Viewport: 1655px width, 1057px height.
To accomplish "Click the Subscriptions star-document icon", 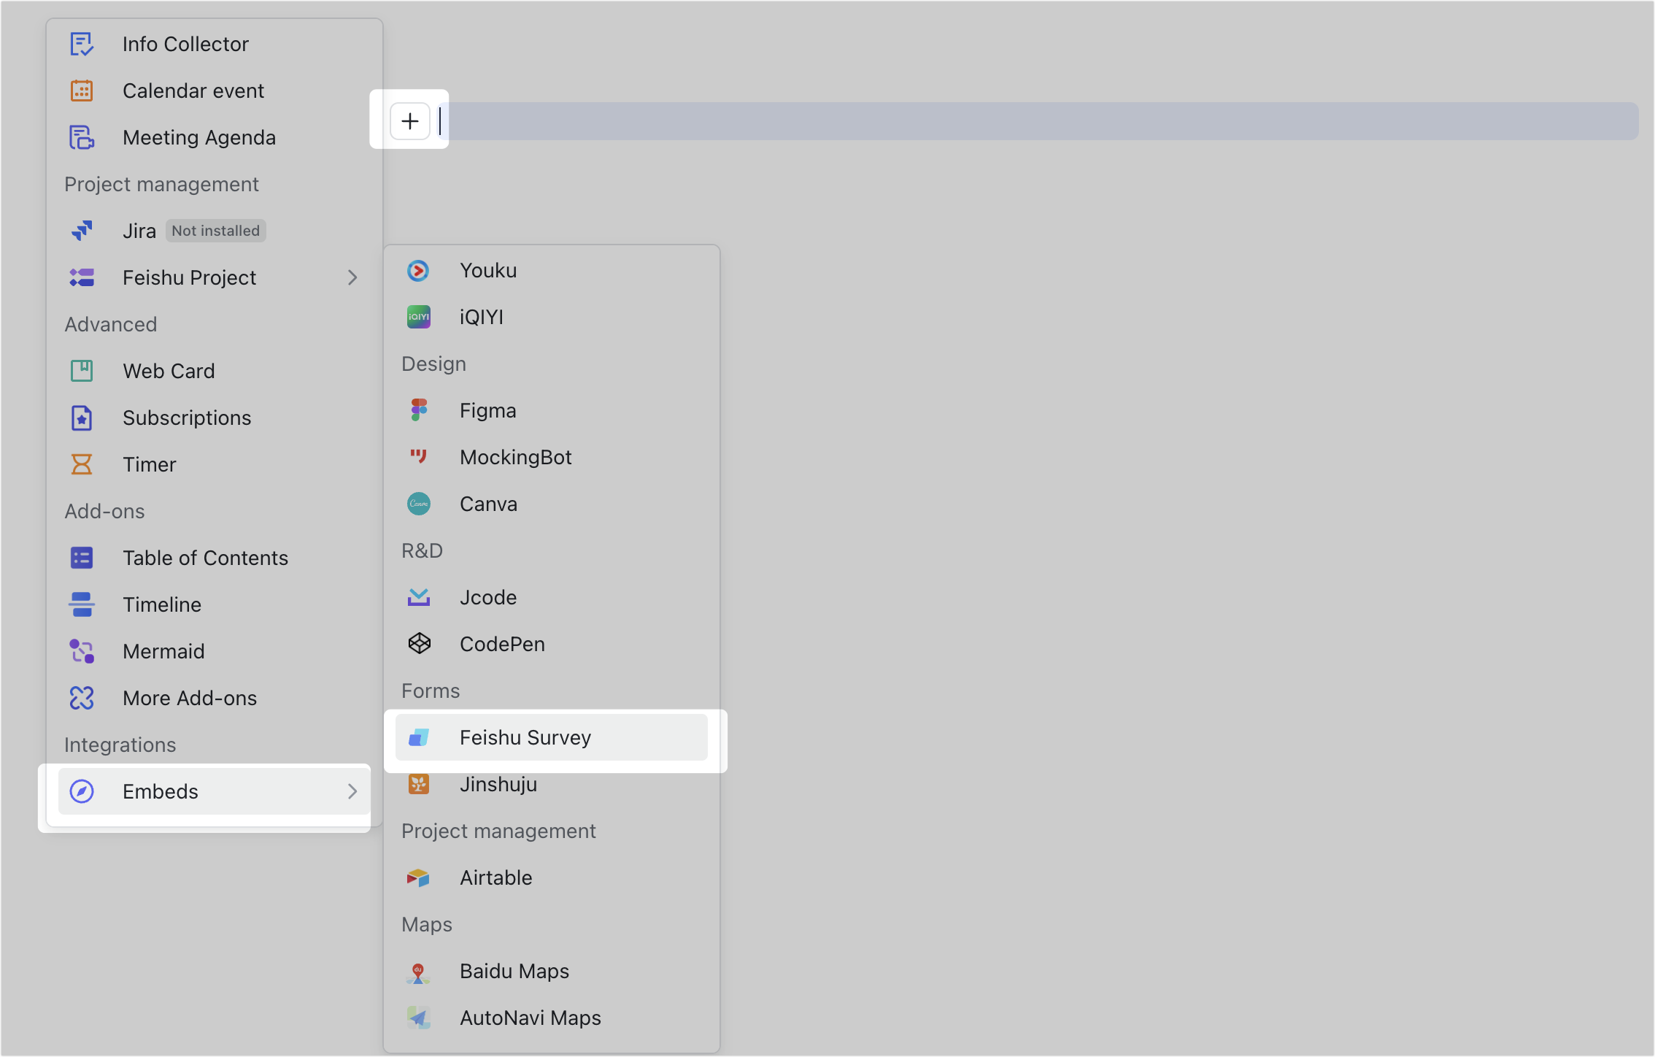I will [82, 418].
